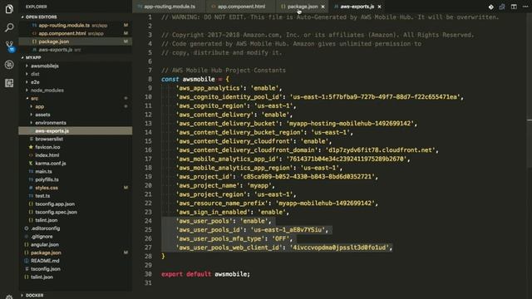Open karma.conf.js file
The image size is (532, 299).
point(76,164)
